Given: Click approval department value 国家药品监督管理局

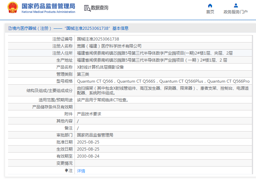Looking at the screenshot, I should pos(95,135).
